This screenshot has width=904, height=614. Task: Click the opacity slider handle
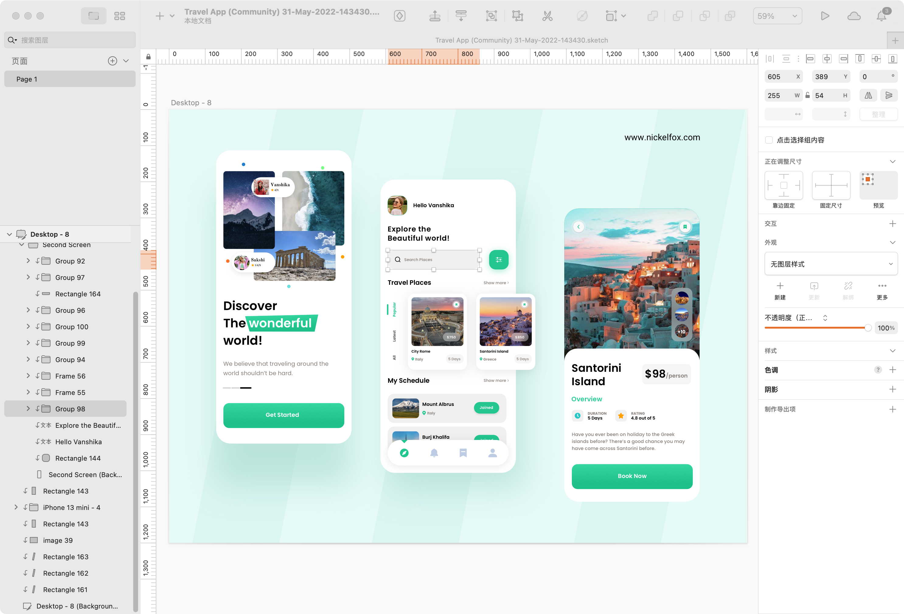pyautogui.click(x=868, y=328)
